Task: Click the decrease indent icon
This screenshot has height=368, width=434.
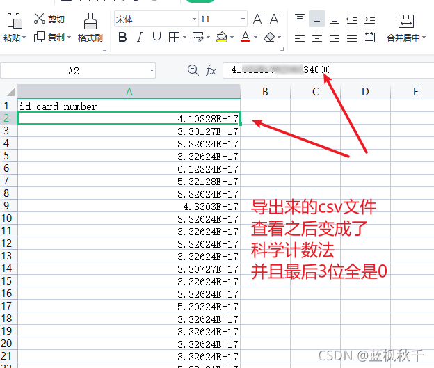Action: coord(352,19)
